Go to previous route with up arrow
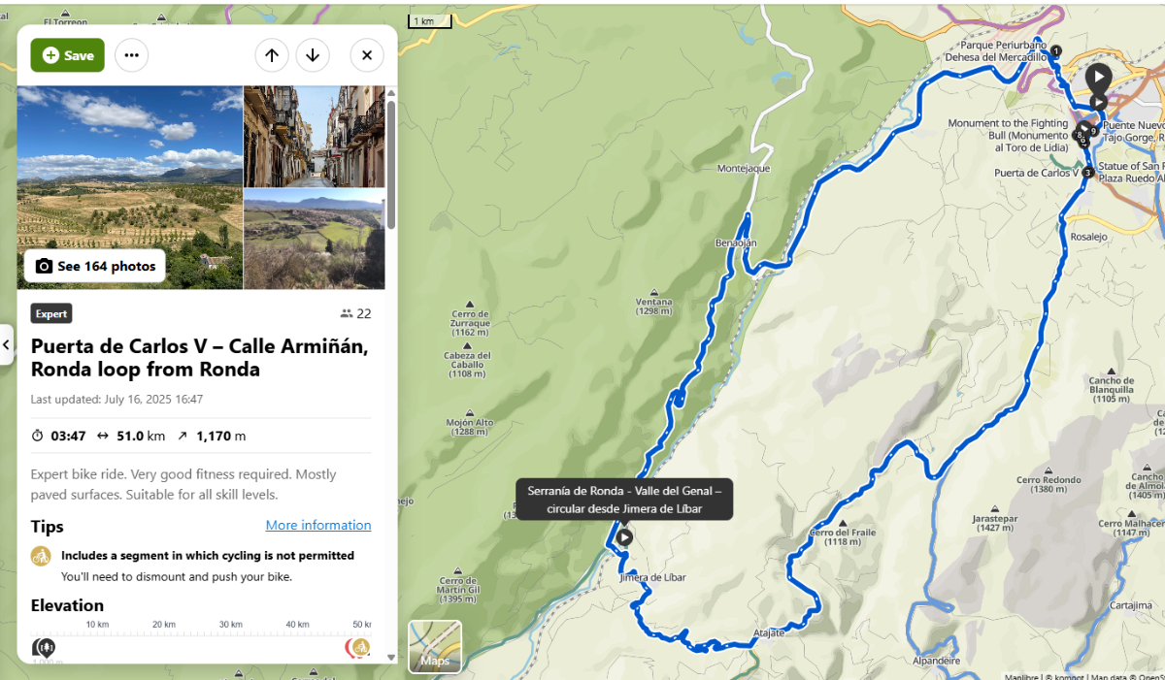 [272, 55]
